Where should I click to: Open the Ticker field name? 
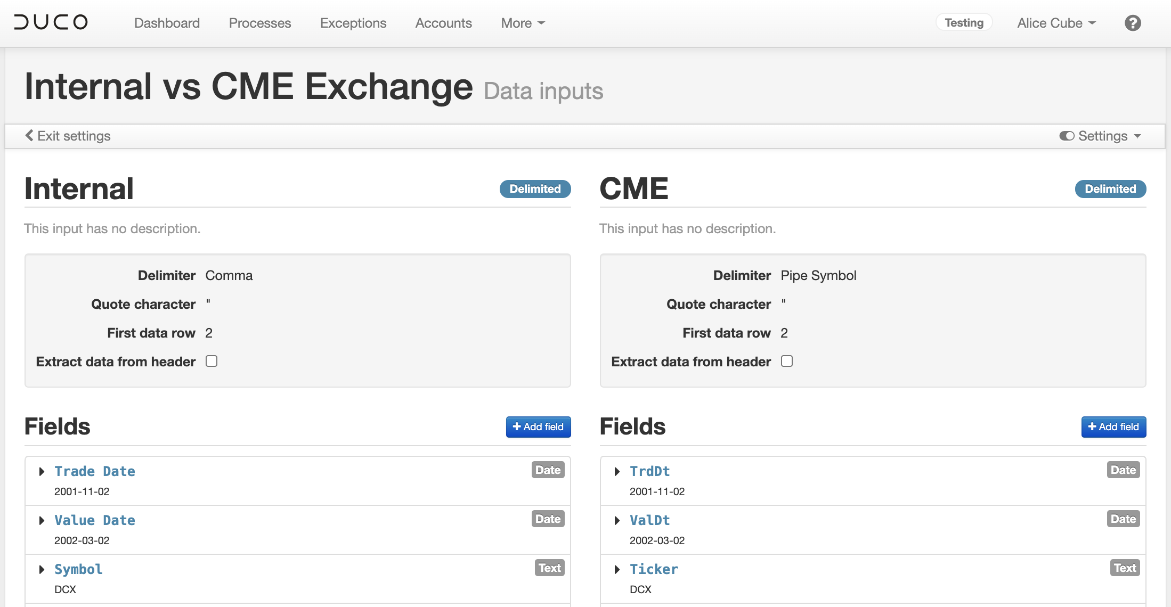point(654,569)
